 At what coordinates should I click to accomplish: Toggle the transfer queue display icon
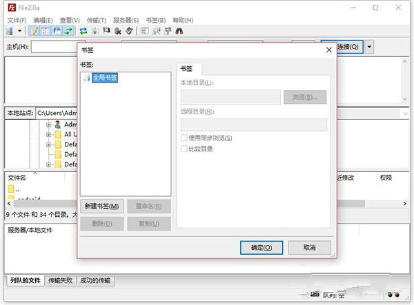point(68,31)
